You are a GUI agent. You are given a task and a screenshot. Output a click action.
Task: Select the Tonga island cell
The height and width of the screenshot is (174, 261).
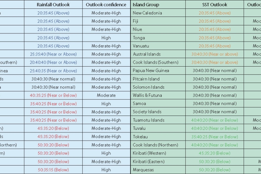pyautogui.click(x=139, y=38)
